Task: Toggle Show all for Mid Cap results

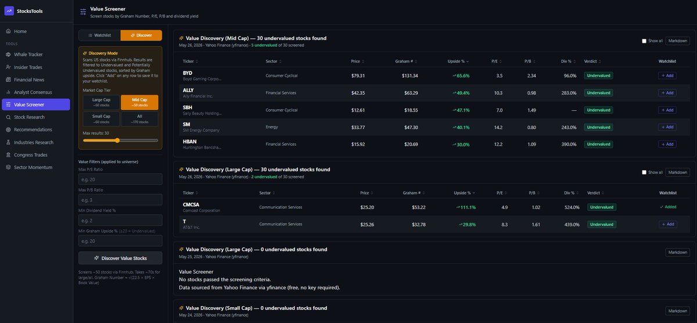Action: click(x=644, y=41)
